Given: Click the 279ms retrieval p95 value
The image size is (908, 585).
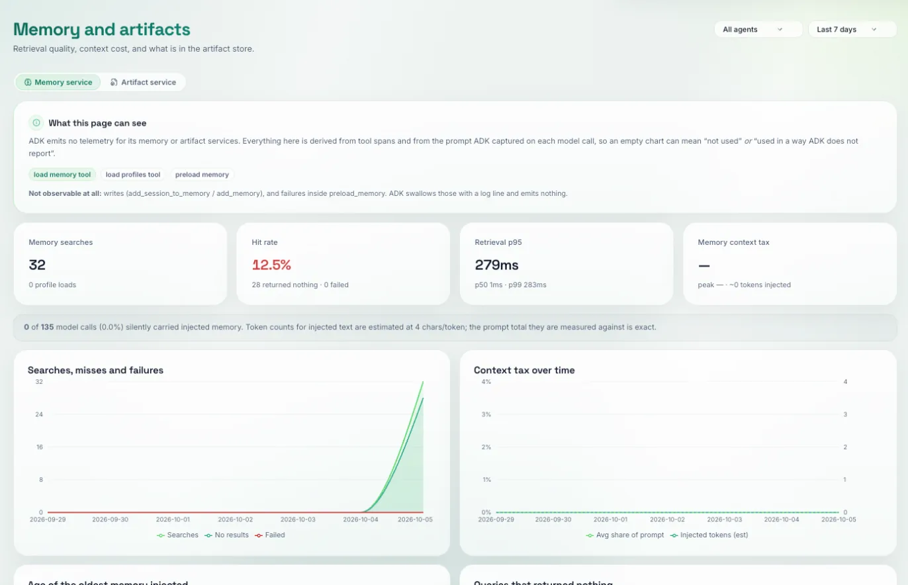Looking at the screenshot, I should tap(496, 265).
